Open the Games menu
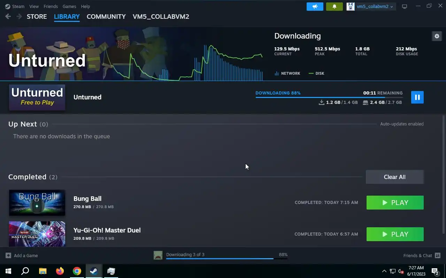The image size is (446, 278). 69,6
